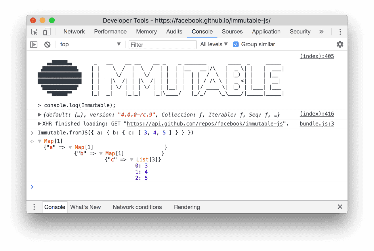Close the drawer with the X button
Image resolution: width=374 pixels, height=251 pixels.
340,207
